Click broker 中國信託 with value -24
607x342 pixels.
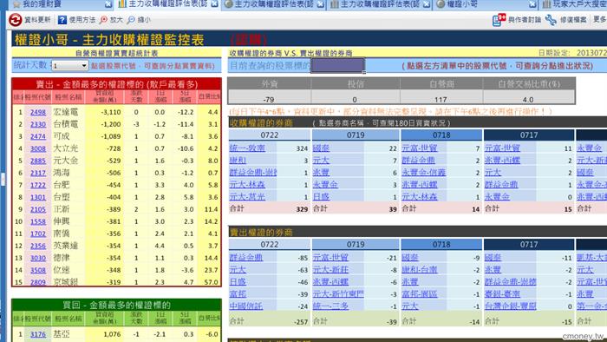(x=245, y=306)
